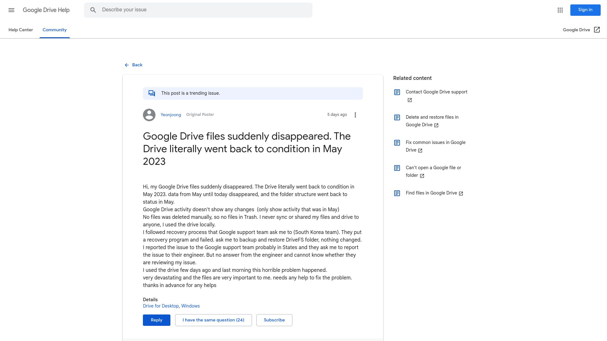The width and height of the screenshot is (607, 341).
Task: Click the document icon beside Contact Google Drive support
Action: click(x=397, y=92)
